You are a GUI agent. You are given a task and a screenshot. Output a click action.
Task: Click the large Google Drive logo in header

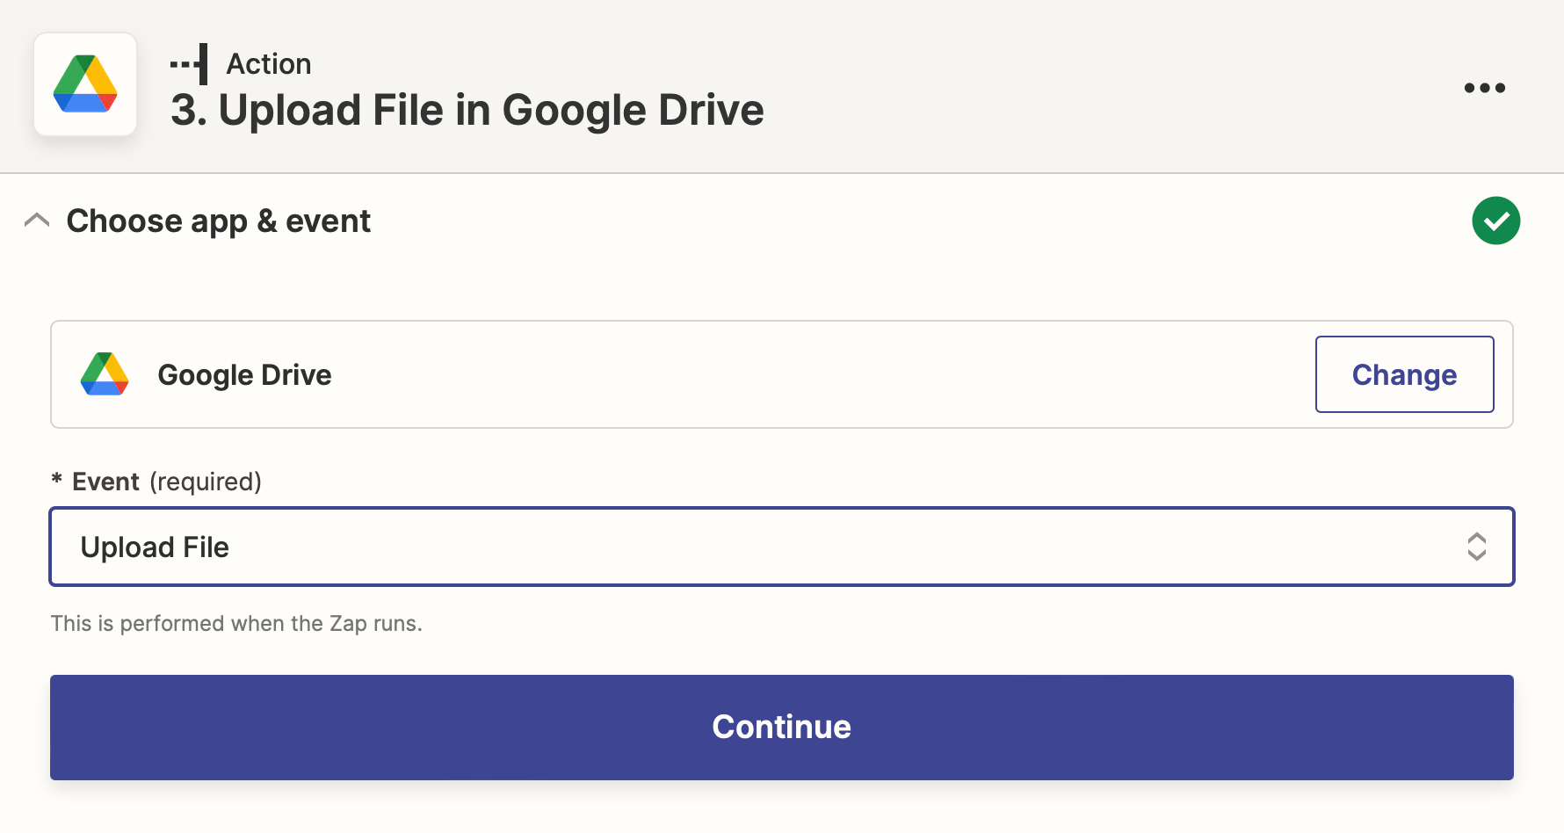(x=85, y=84)
